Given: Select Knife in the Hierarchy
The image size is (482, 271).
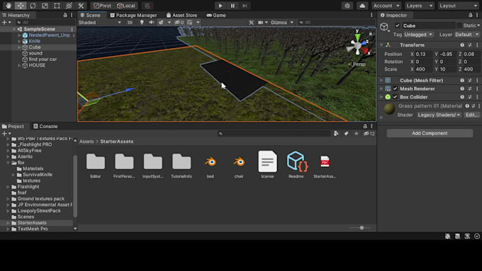Looking at the screenshot, I should tap(35, 41).
